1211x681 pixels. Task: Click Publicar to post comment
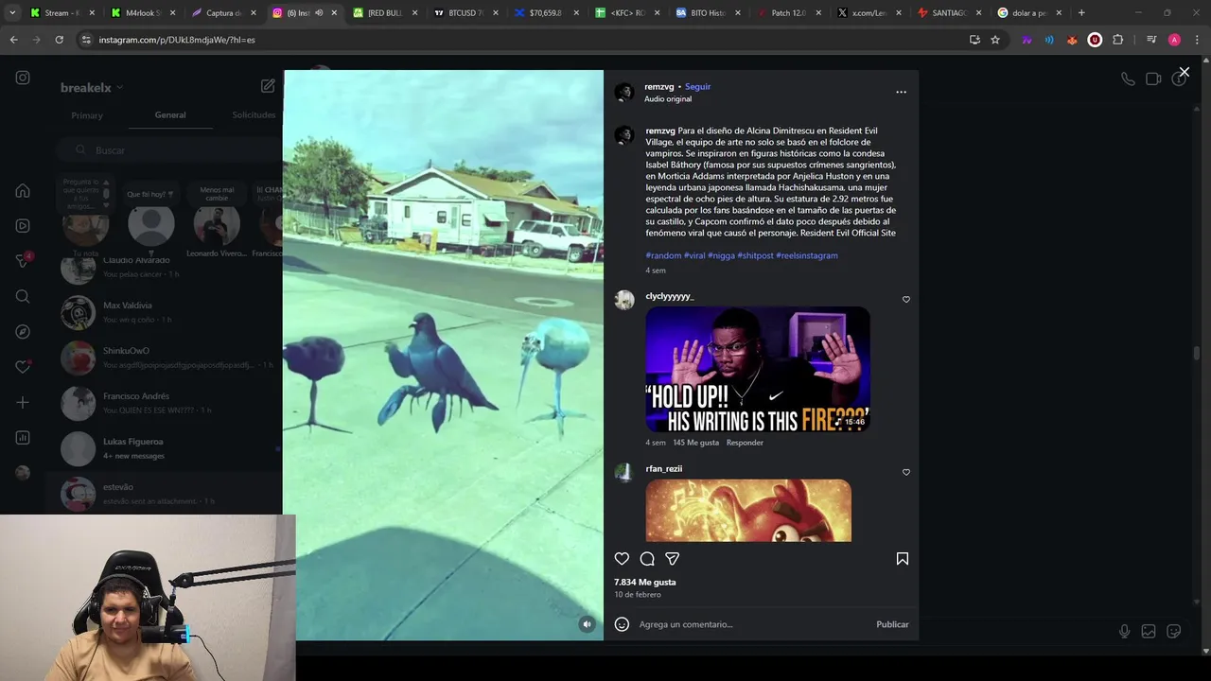[892, 624]
